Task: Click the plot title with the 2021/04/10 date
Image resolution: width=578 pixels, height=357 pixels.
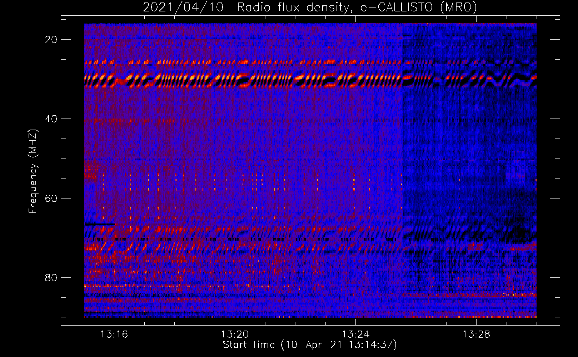Action: point(310,7)
